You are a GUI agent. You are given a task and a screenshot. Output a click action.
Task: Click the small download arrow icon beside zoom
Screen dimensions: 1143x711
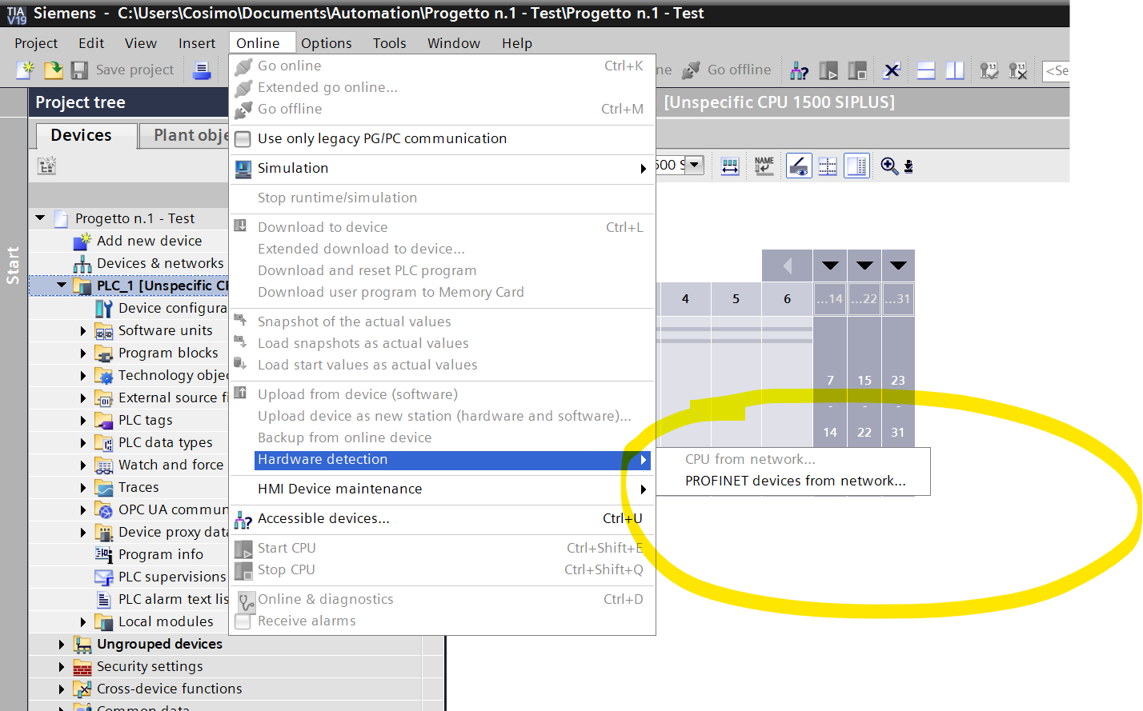pyautogui.click(x=908, y=166)
